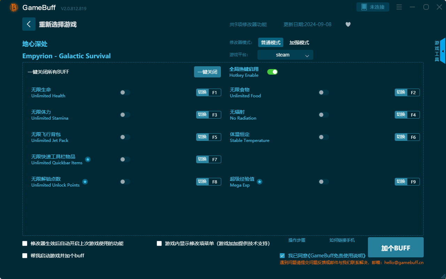Image resolution: width=446 pixels, height=279 pixels.
Task: Disable the Hotkey Enable global toggle
Action: click(x=272, y=71)
